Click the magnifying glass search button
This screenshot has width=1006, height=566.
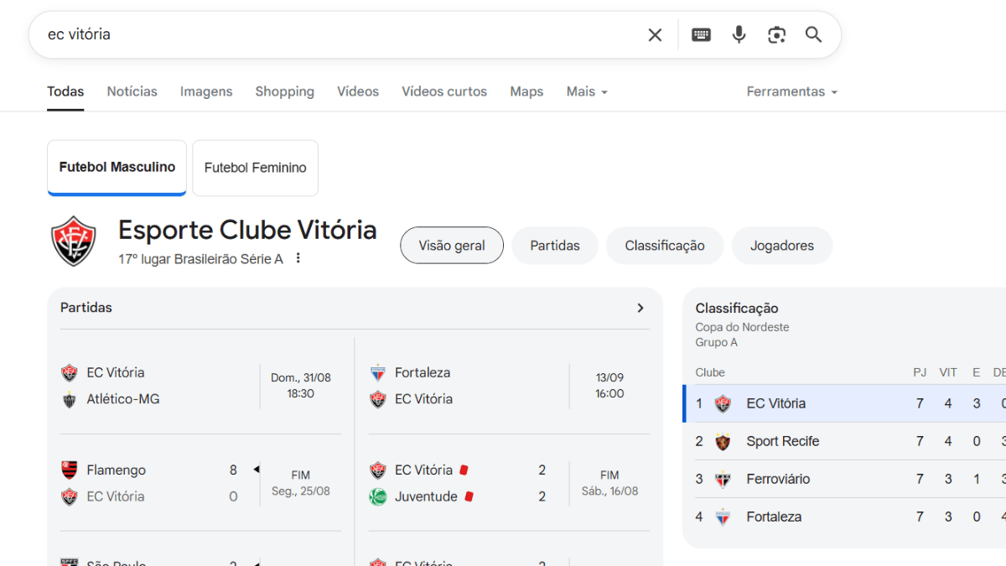(813, 34)
